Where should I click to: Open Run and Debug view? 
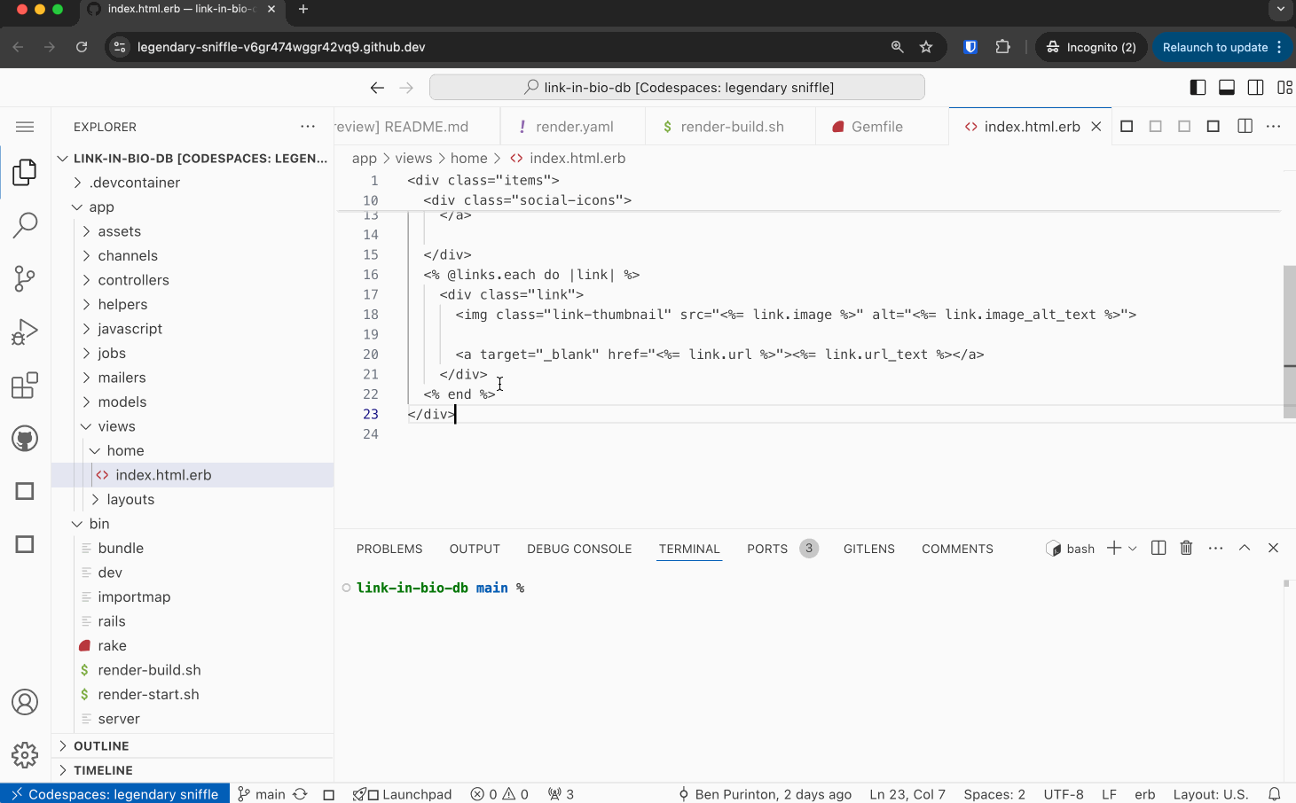[25, 332]
